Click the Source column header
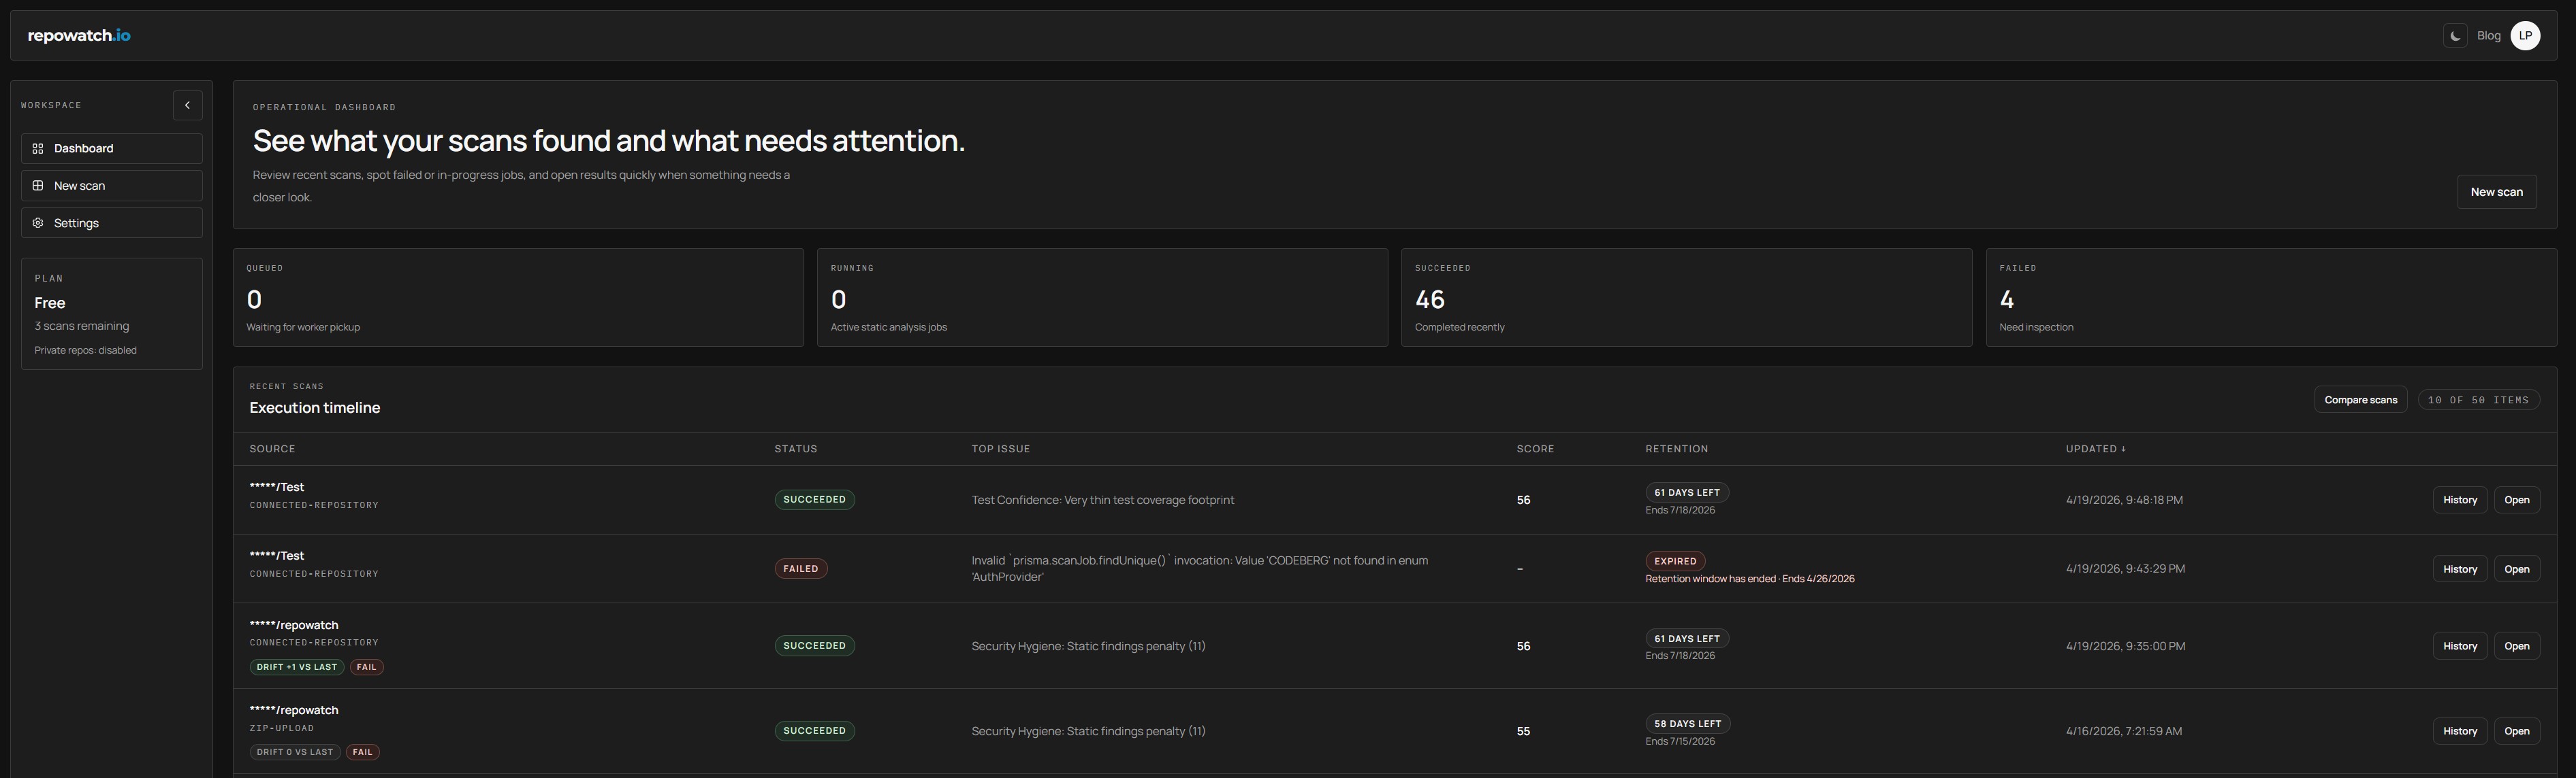Image resolution: width=2576 pixels, height=778 pixels. [x=272, y=450]
